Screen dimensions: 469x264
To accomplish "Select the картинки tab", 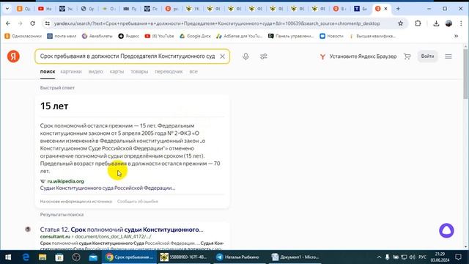I will point(71,72).
